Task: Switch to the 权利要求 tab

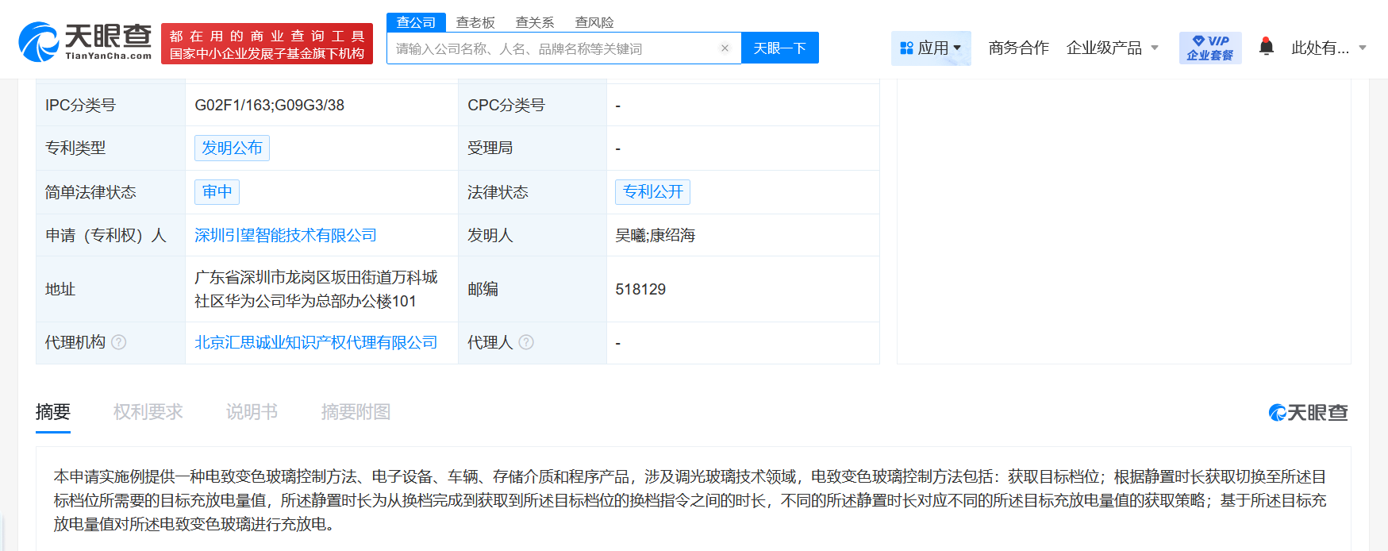Action: pos(148,412)
